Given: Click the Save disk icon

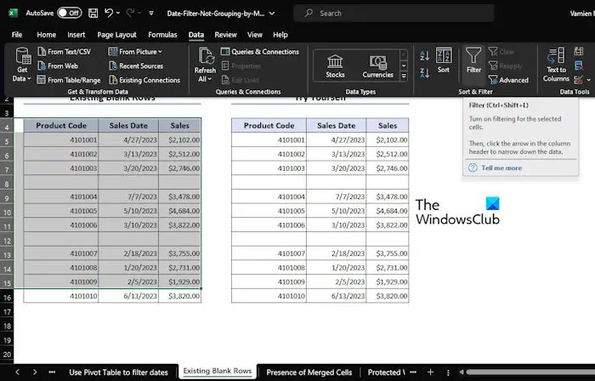Looking at the screenshot, I should pos(93,14).
